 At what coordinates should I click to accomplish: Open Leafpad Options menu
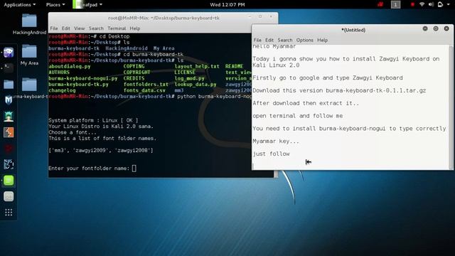click(x=305, y=40)
